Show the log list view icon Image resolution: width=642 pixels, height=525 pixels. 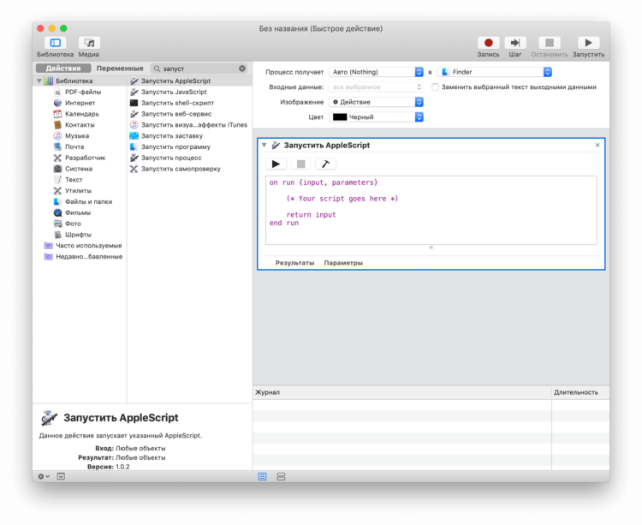(x=263, y=476)
